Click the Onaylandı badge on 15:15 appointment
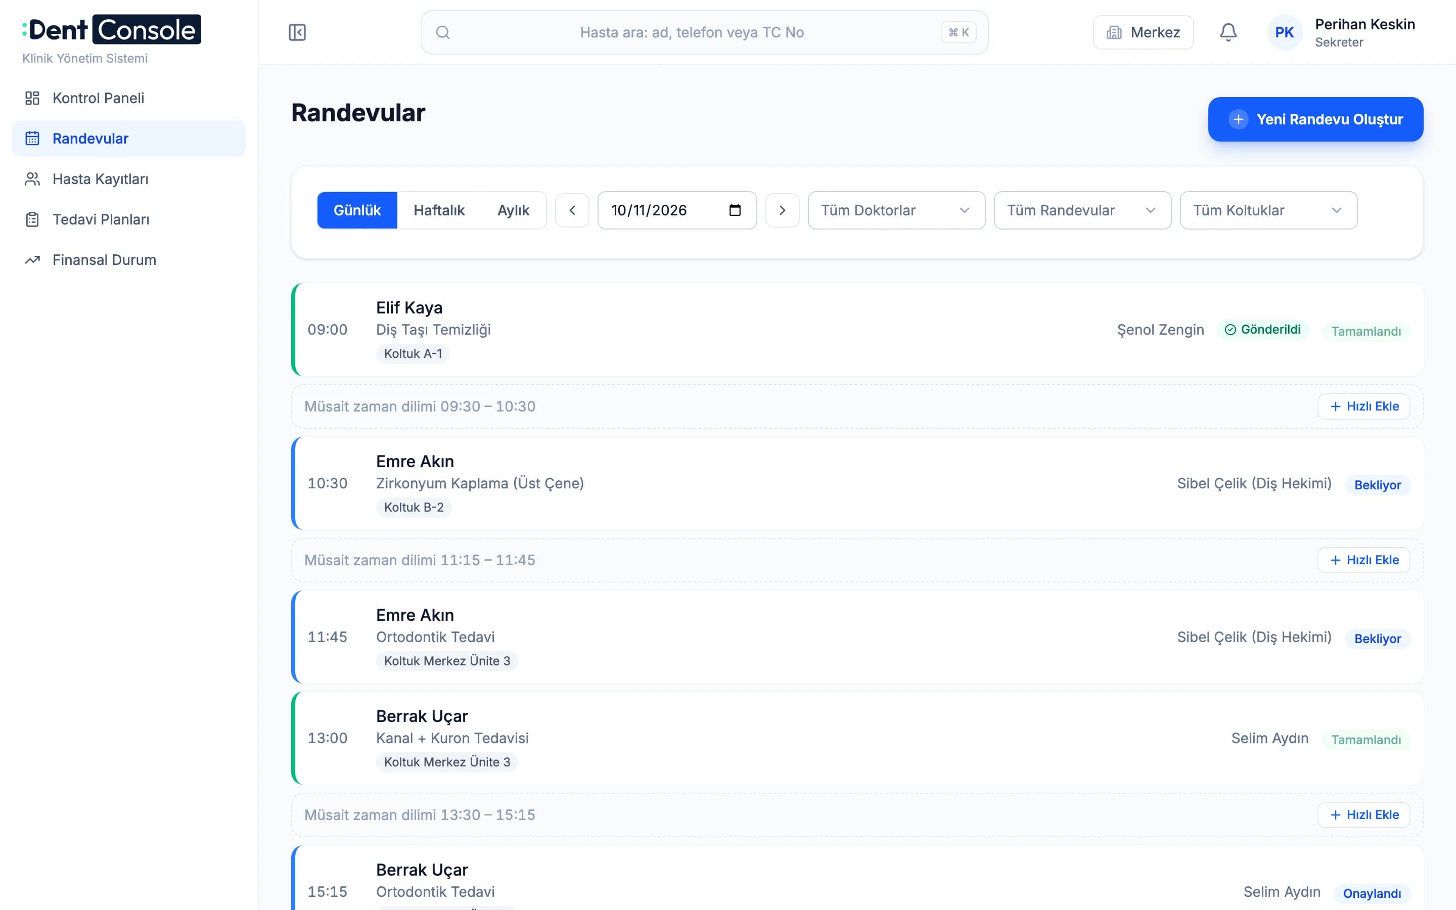 coord(1372,893)
